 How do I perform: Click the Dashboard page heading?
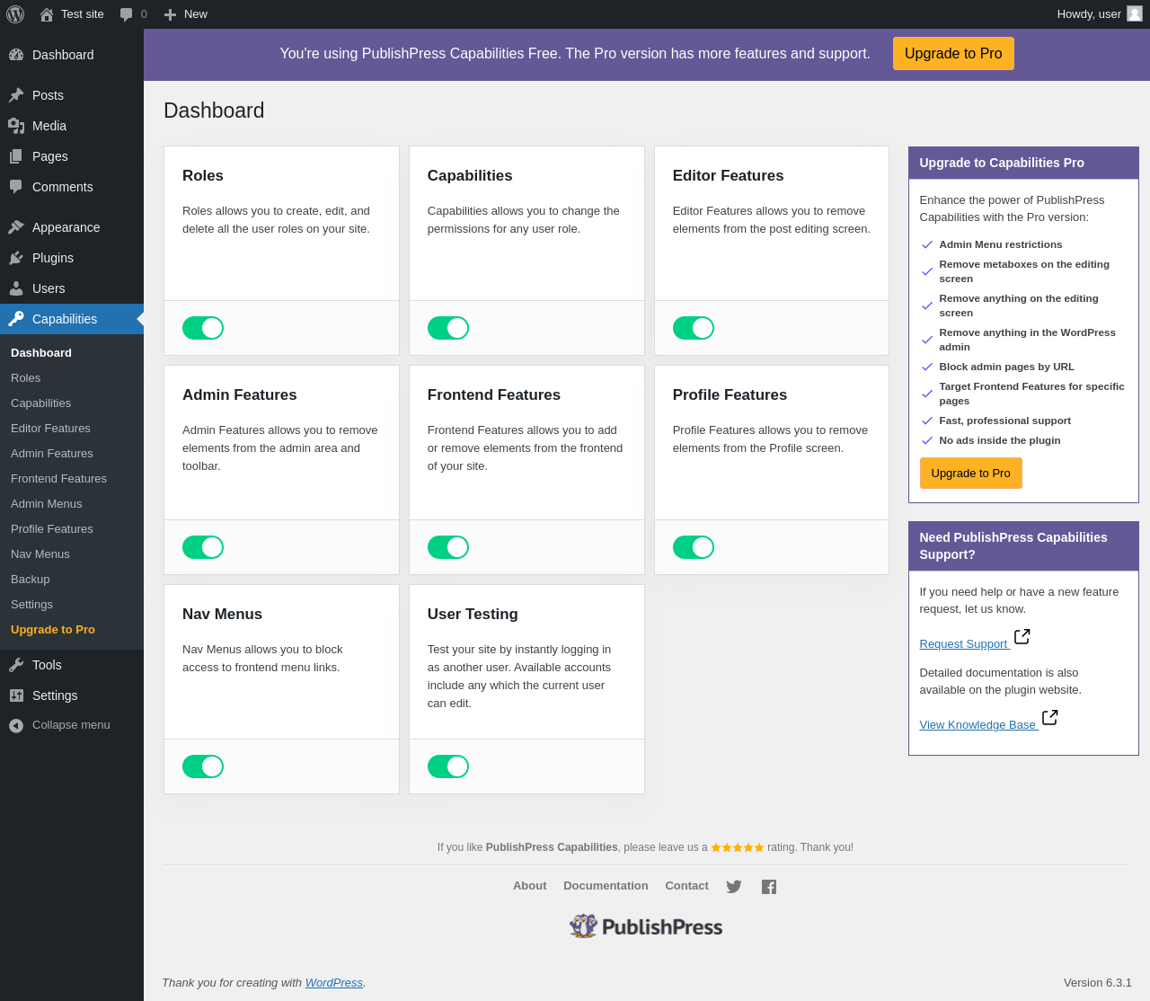(x=214, y=111)
